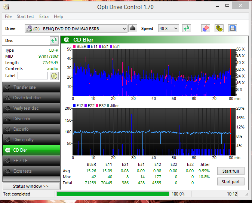Viewport: 252px width, 203px height.
Task: Maximize the Opti Drive Control window
Action: 227,6
